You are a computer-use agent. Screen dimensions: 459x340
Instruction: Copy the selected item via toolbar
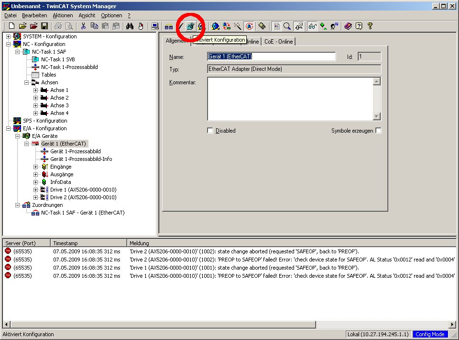click(94, 26)
